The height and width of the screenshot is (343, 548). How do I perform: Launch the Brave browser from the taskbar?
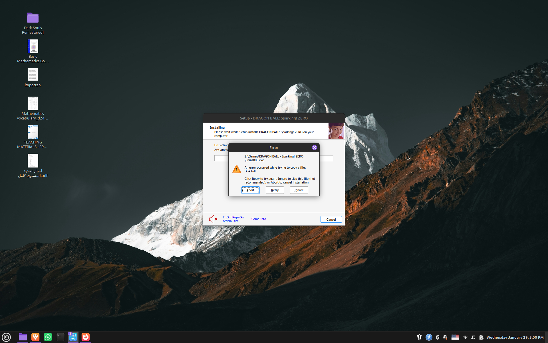pos(35,337)
